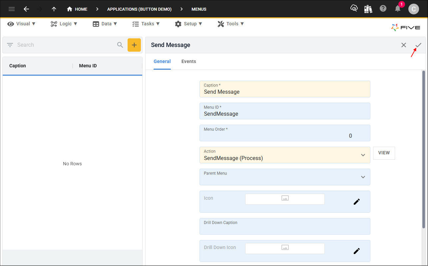Image resolution: width=428 pixels, height=266 pixels.
Task: Edit the Drill Down Caption field
Action: click(285, 226)
